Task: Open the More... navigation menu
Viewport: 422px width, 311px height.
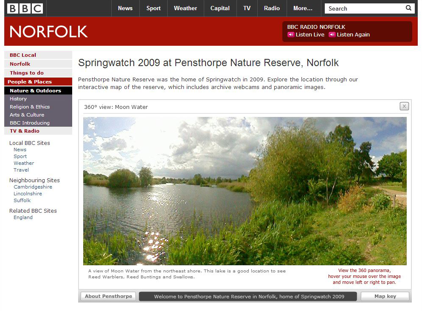Action: pyautogui.click(x=303, y=8)
